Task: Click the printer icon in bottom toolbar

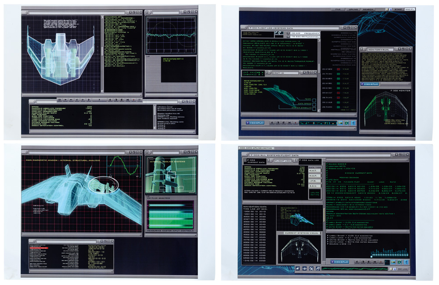Action: coord(318,269)
